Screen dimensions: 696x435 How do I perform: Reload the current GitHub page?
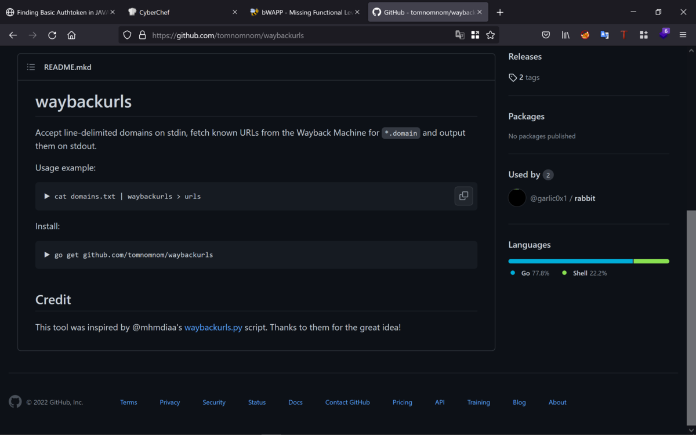point(52,35)
